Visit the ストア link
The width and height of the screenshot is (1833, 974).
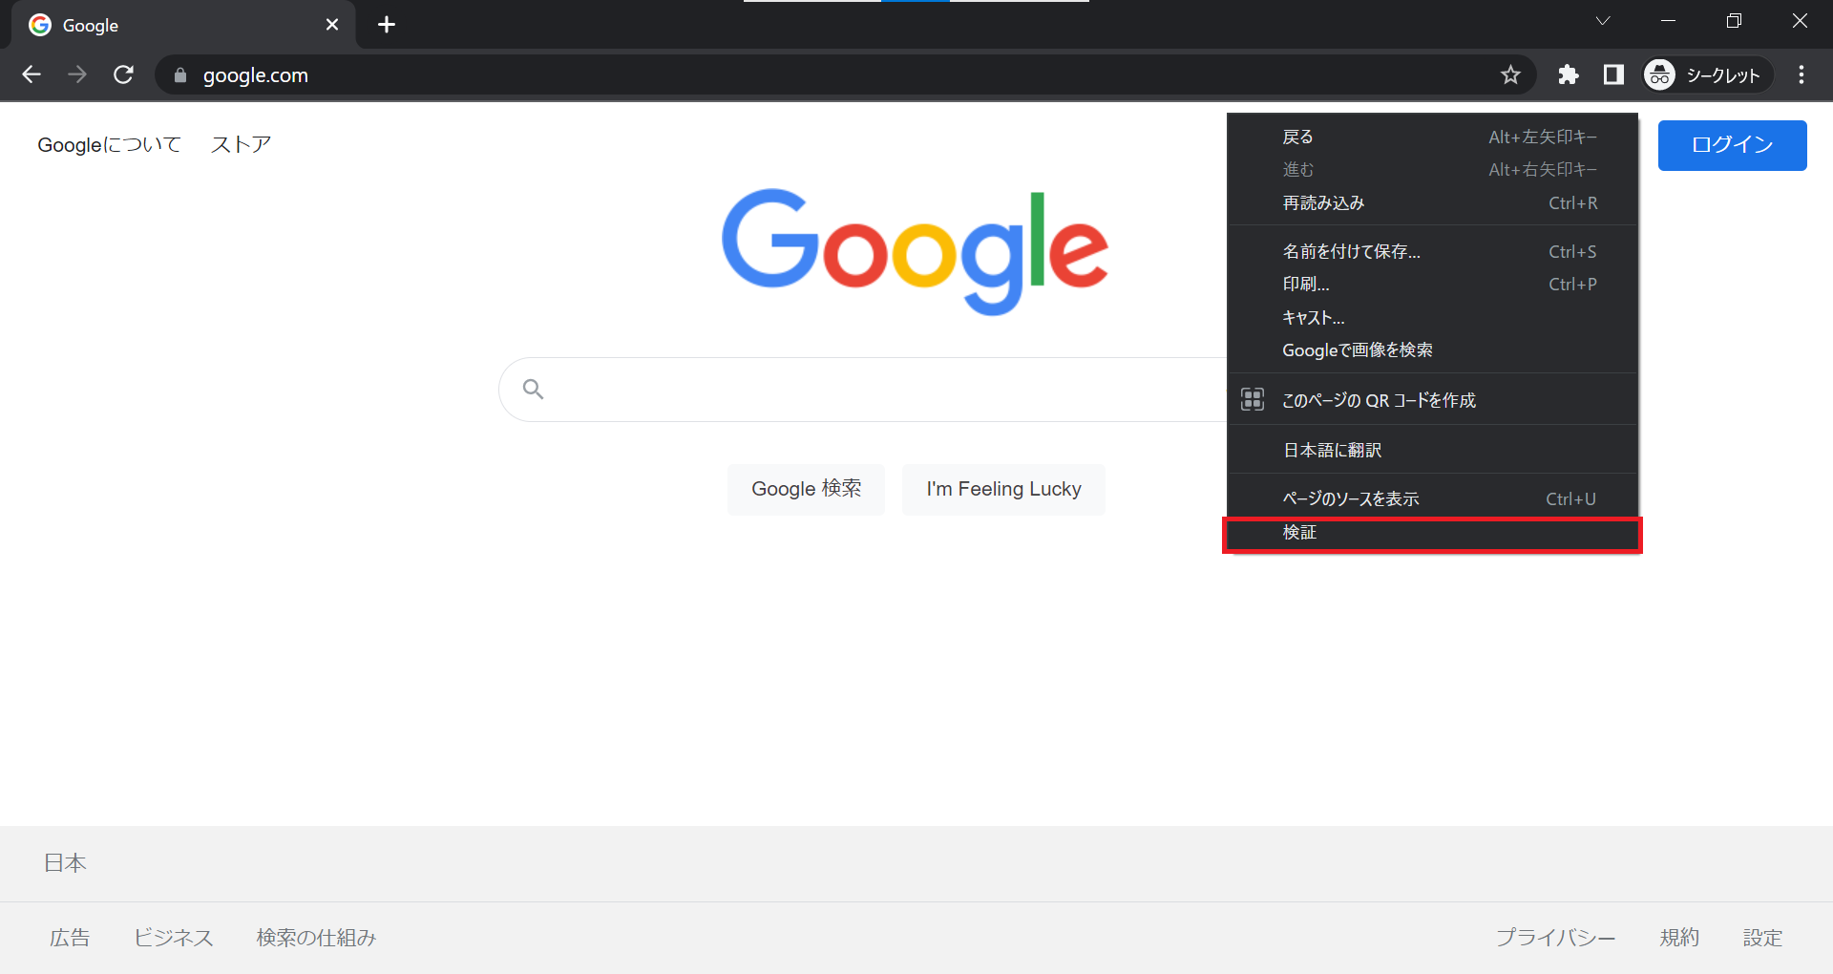241,144
